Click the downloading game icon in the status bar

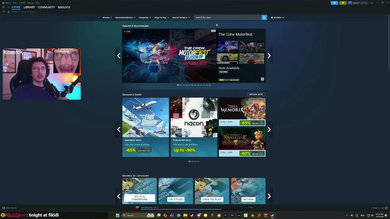click(137, 208)
